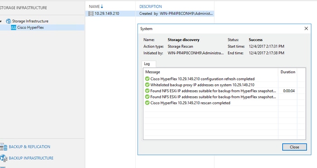This screenshot has height=168, width=317.
Task: Click the green check for configuration refresh completed
Action: pyautogui.click(x=147, y=79)
